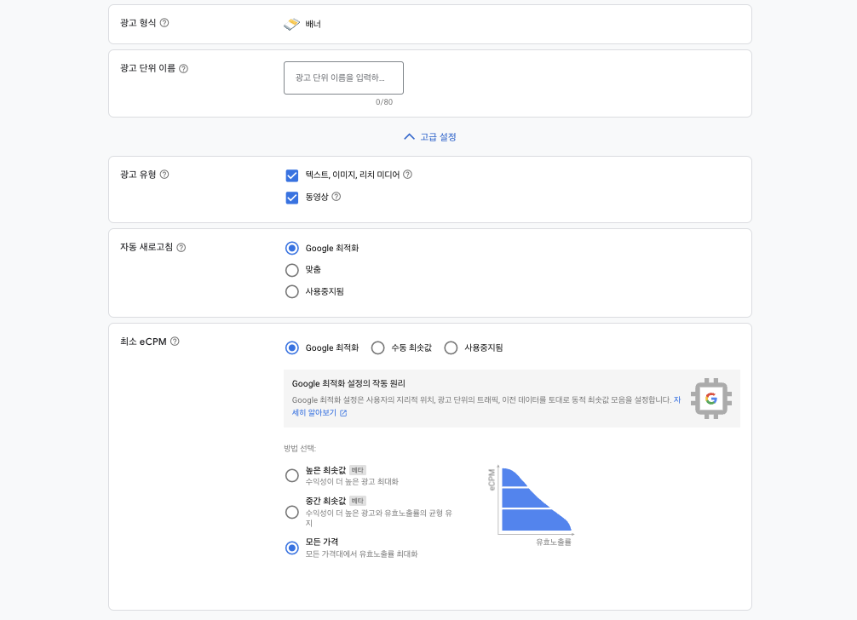Select Google 최적화 for 자동 새로고침

(292, 249)
